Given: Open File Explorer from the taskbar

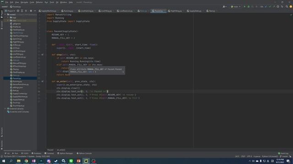Looking at the screenshot, I should pyautogui.click(x=19, y=161).
